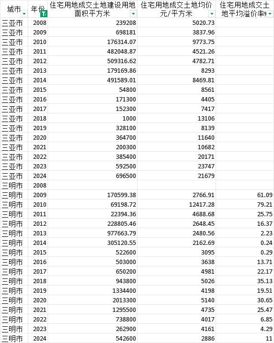Expand filter for 建设用地面积平方米 column
Screen dimensions: 274x343
coord(133,14)
